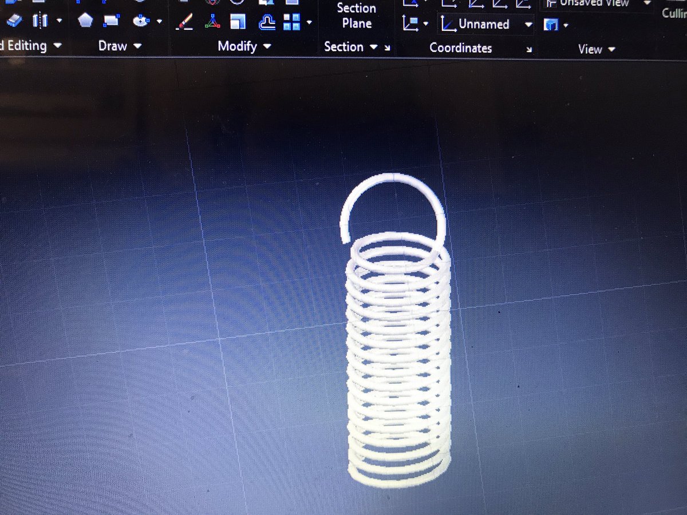Click the Section Plane button
687x515 pixels.
pos(357,16)
